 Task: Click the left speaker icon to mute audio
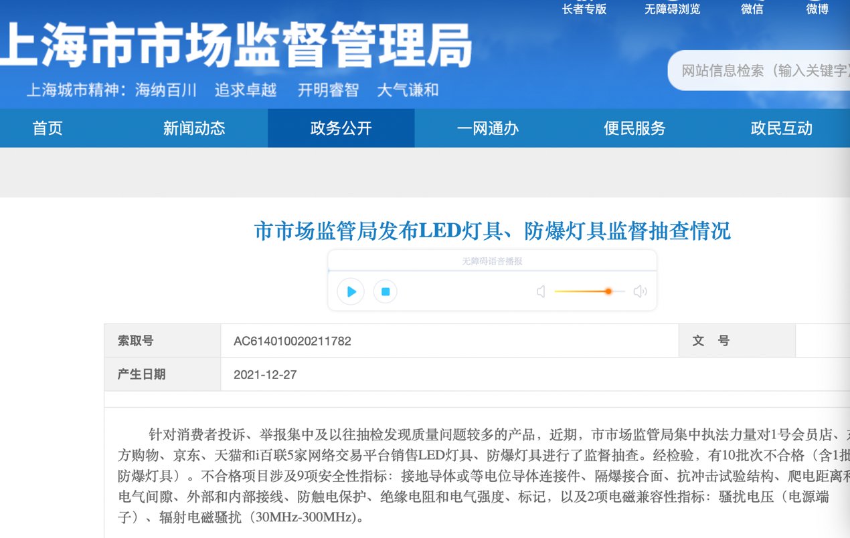541,291
